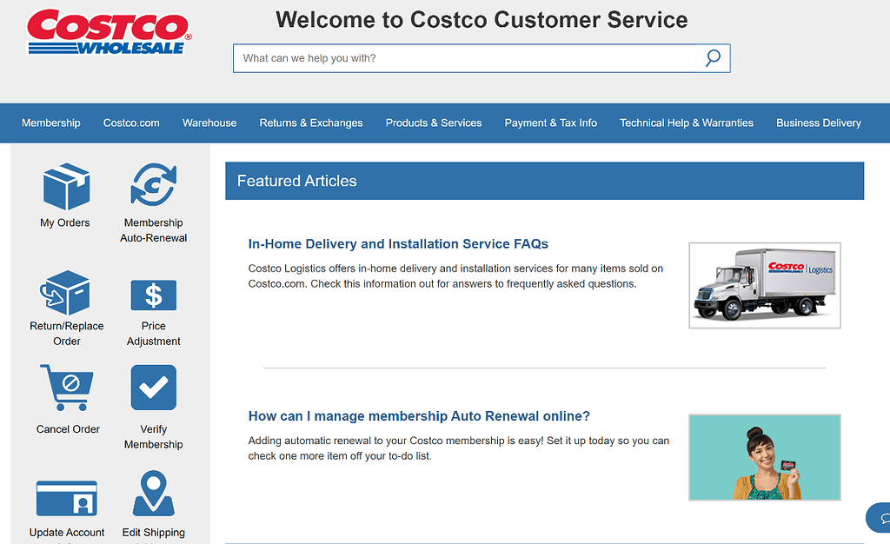Click the Membership Auto-Renewal label
Screen dimensions: 890x544
point(153,230)
